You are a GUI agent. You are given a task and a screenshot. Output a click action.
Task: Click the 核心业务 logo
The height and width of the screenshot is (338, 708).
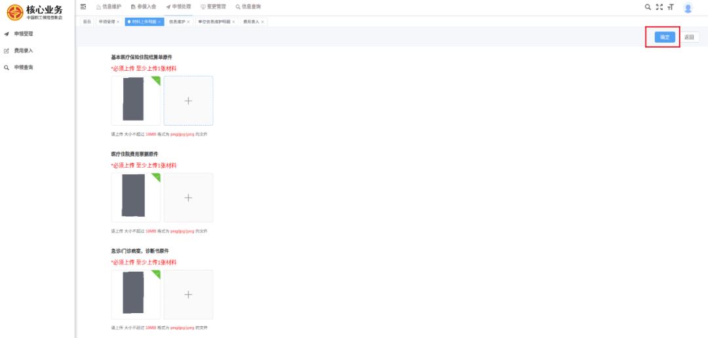[37, 12]
